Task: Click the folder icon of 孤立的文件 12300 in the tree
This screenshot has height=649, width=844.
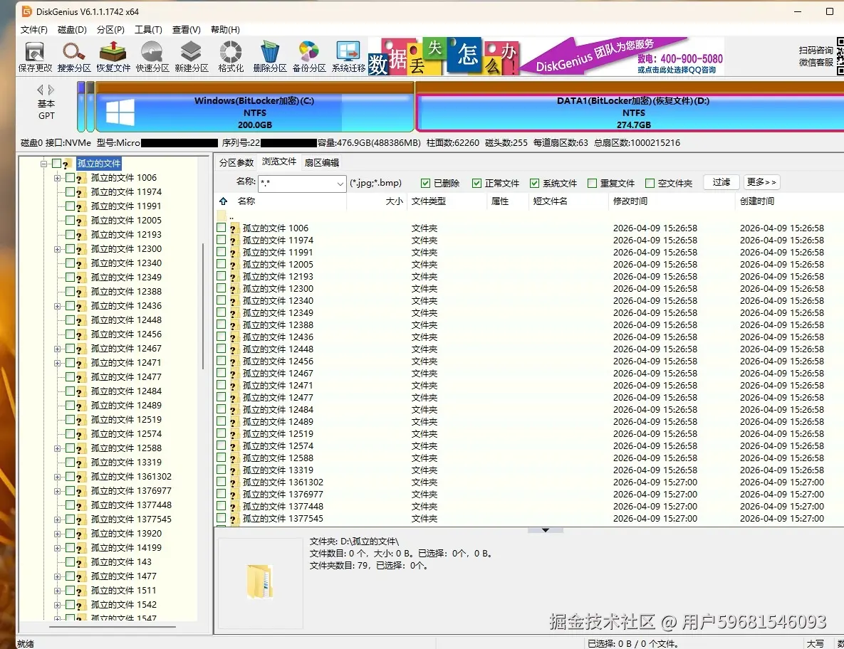Action: coord(80,250)
